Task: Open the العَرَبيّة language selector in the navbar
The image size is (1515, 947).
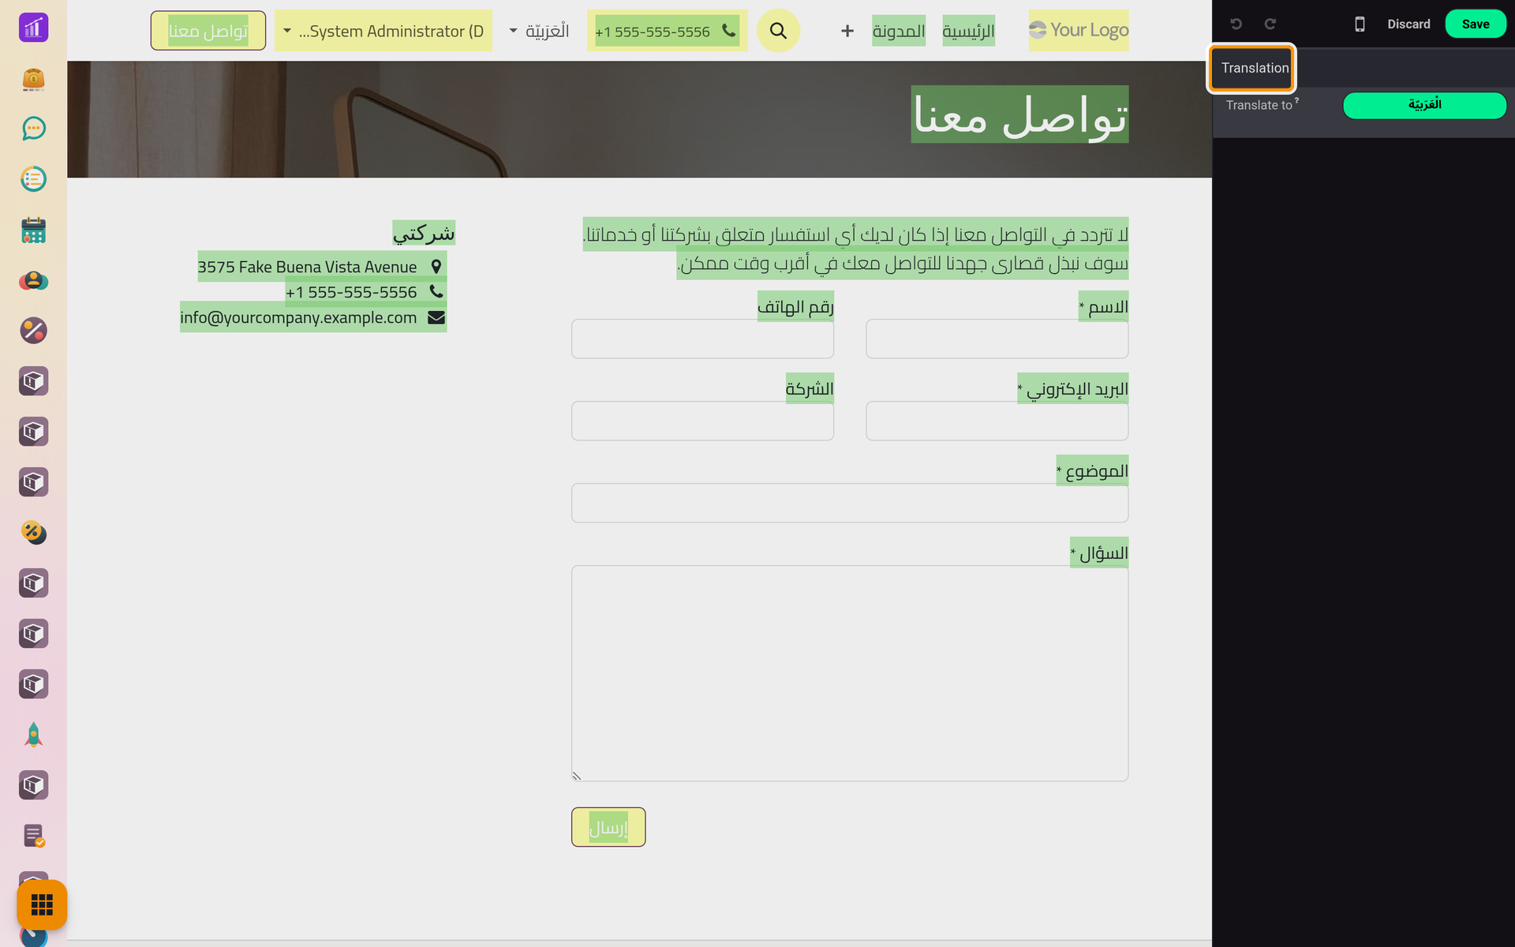Action: tap(539, 31)
